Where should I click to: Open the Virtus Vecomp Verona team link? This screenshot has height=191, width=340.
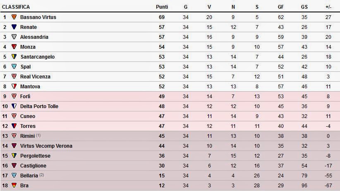(46, 146)
